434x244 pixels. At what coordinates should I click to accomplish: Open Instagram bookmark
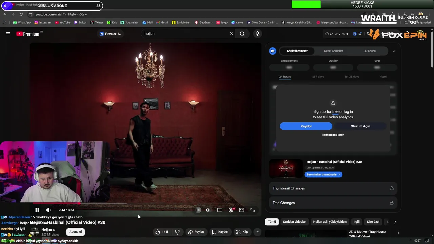point(42,23)
